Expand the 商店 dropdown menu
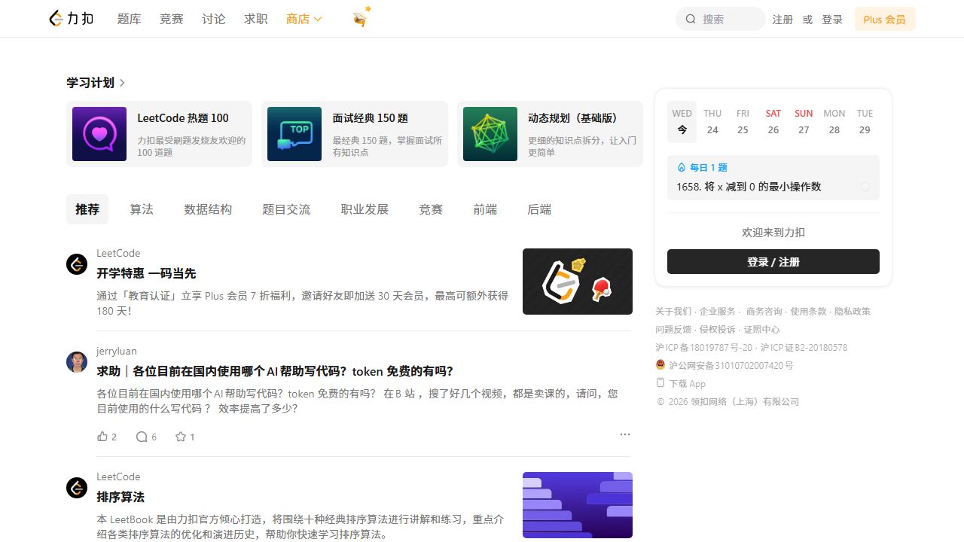Screen dimensions: 964x542 pos(304,19)
